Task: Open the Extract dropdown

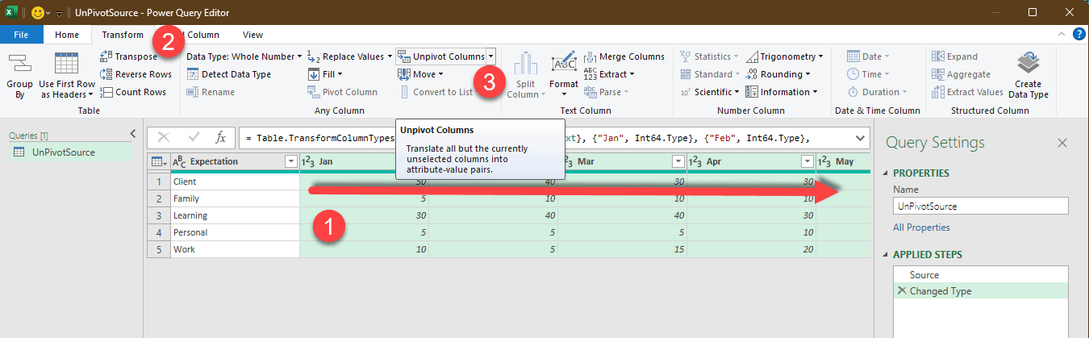Action: click(609, 74)
